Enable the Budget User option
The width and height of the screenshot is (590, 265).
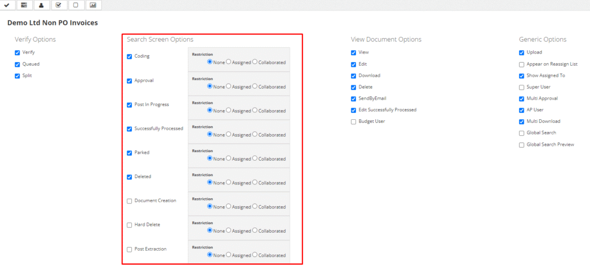tap(353, 122)
